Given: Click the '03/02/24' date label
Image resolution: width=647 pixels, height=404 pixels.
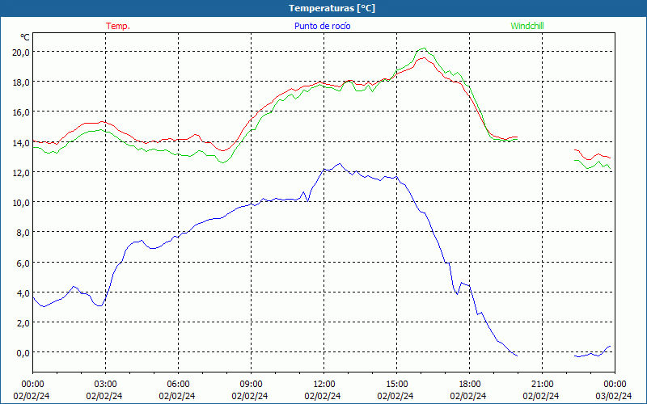Looking at the screenshot, I should [614, 396].
